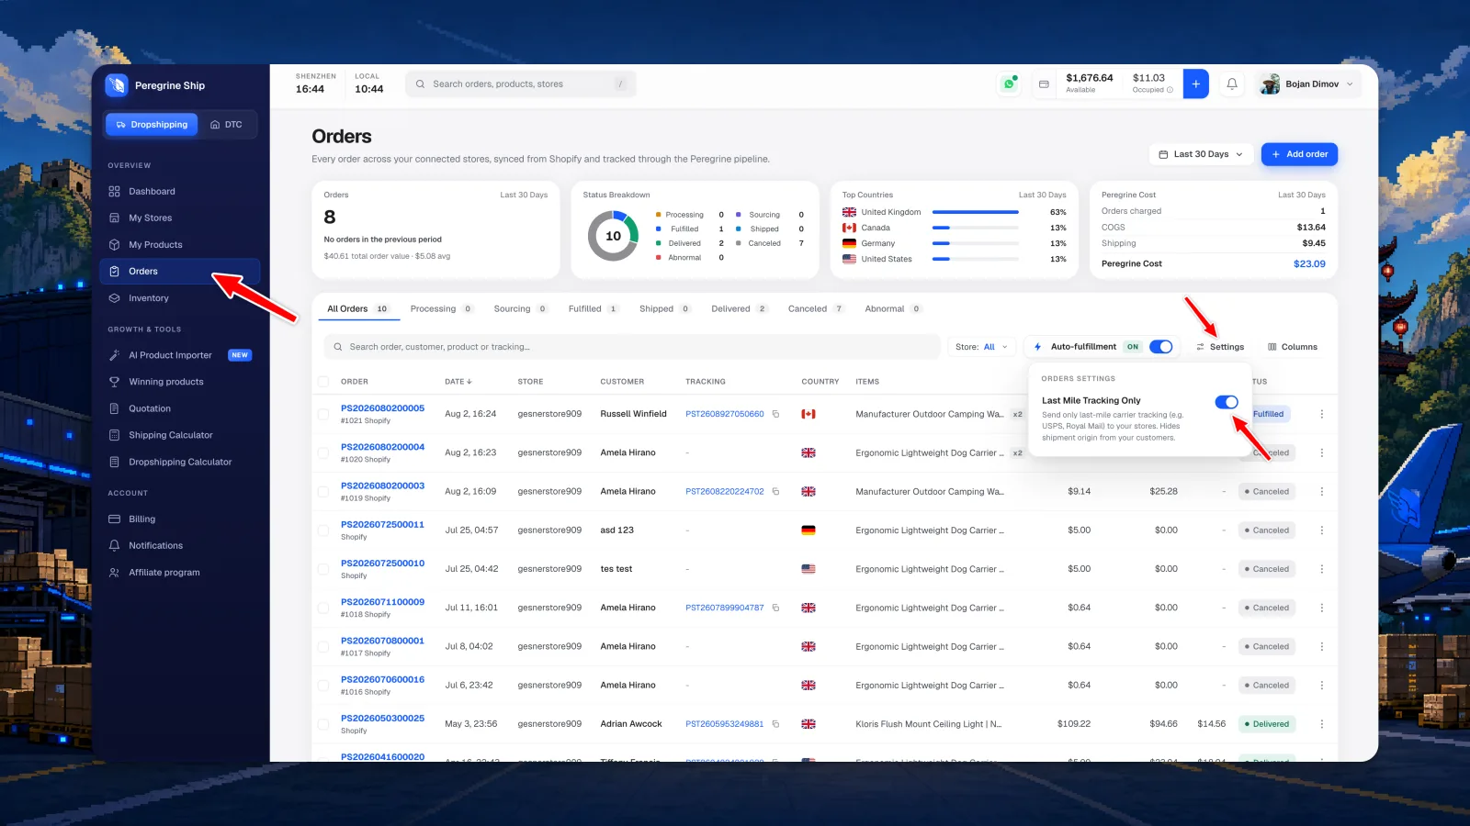The image size is (1470, 826).
Task: Switch to the Shipped tab
Action: [x=664, y=309]
